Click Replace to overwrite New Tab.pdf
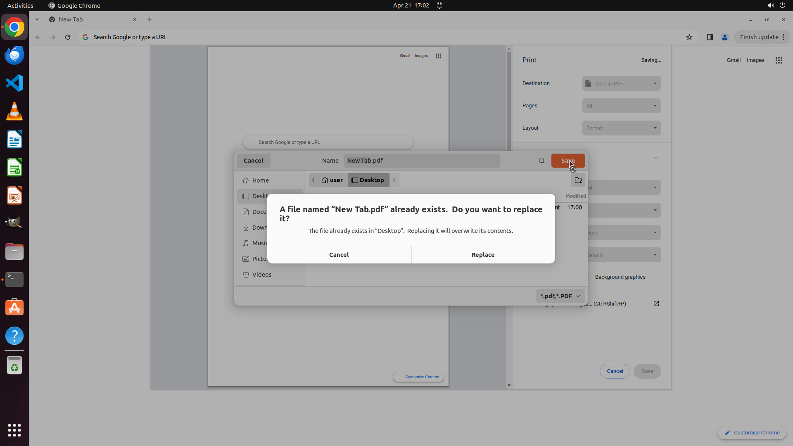Screen dimensions: 793x446 (483, 255)
